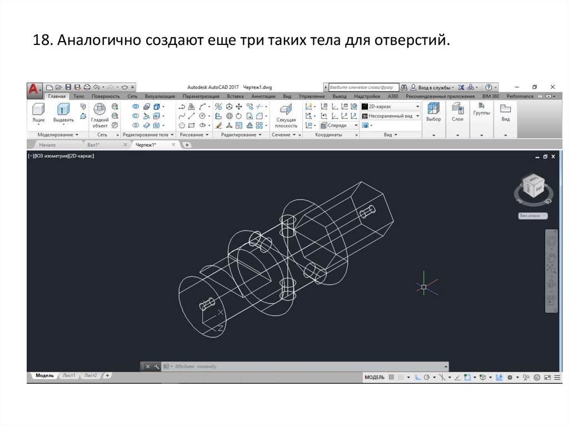Screen dimensions: 569x426
Task: Open the 2D-каркас visual style dropdown
Action: click(391, 106)
